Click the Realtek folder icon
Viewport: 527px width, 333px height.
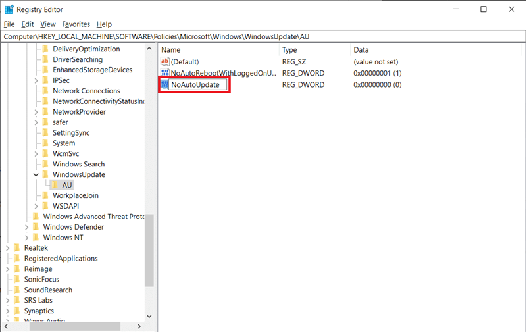point(17,247)
